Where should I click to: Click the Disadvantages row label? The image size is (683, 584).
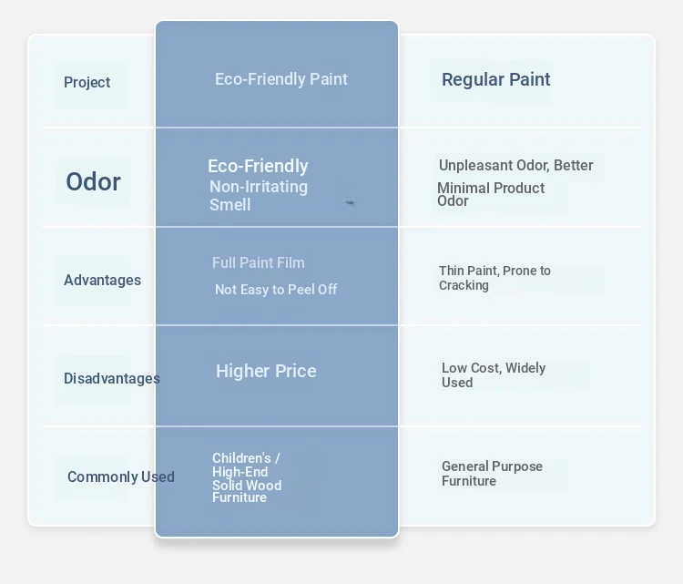(x=112, y=378)
